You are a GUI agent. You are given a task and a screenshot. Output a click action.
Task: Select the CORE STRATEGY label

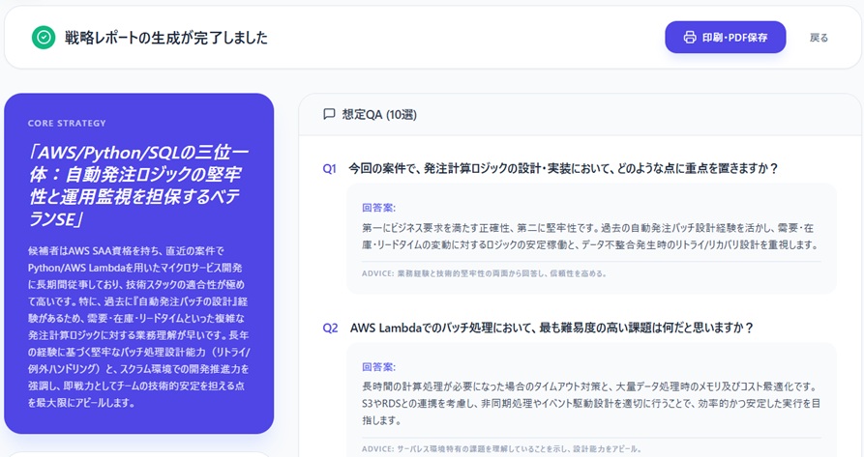[67, 124]
